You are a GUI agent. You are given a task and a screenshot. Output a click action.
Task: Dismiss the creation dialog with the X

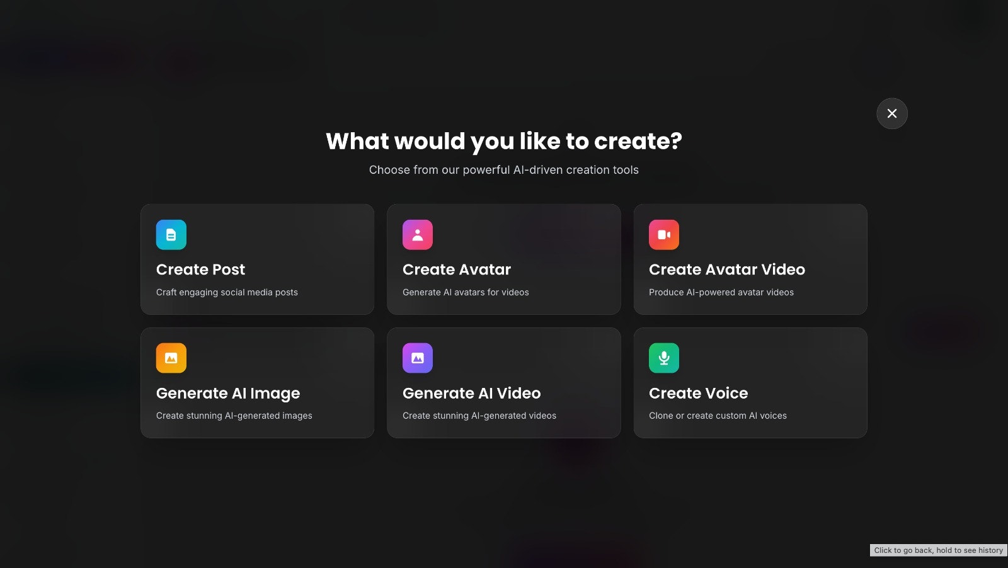point(891,113)
